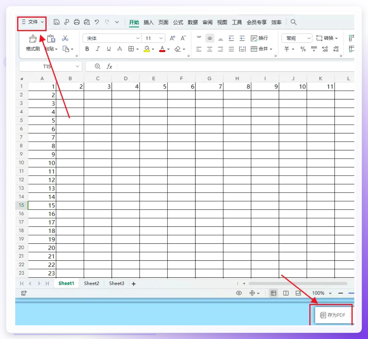The width and height of the screenshot is (368, 339).
Task: Open the borders dropdown arrow
Action: coord(137,49)
